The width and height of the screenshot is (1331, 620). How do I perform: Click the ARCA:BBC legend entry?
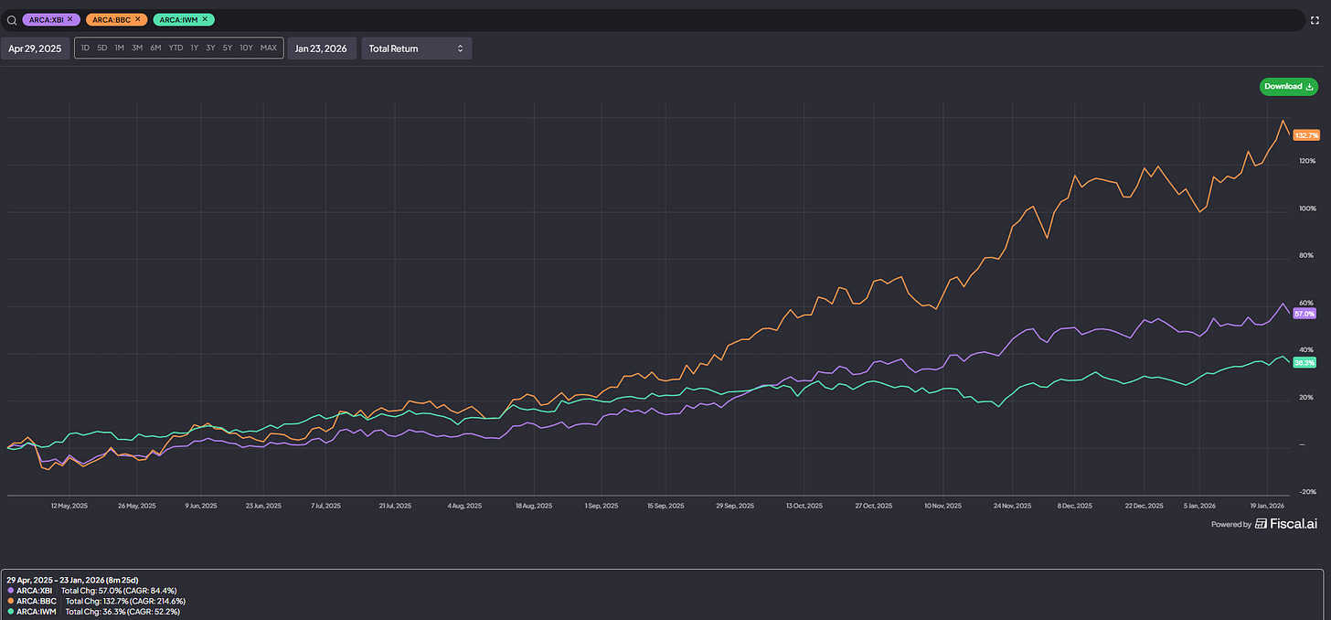coord(36,601)
